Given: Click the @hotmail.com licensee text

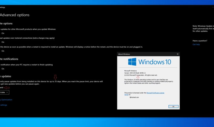Looking at the screenshot, I should coord(134,97).
